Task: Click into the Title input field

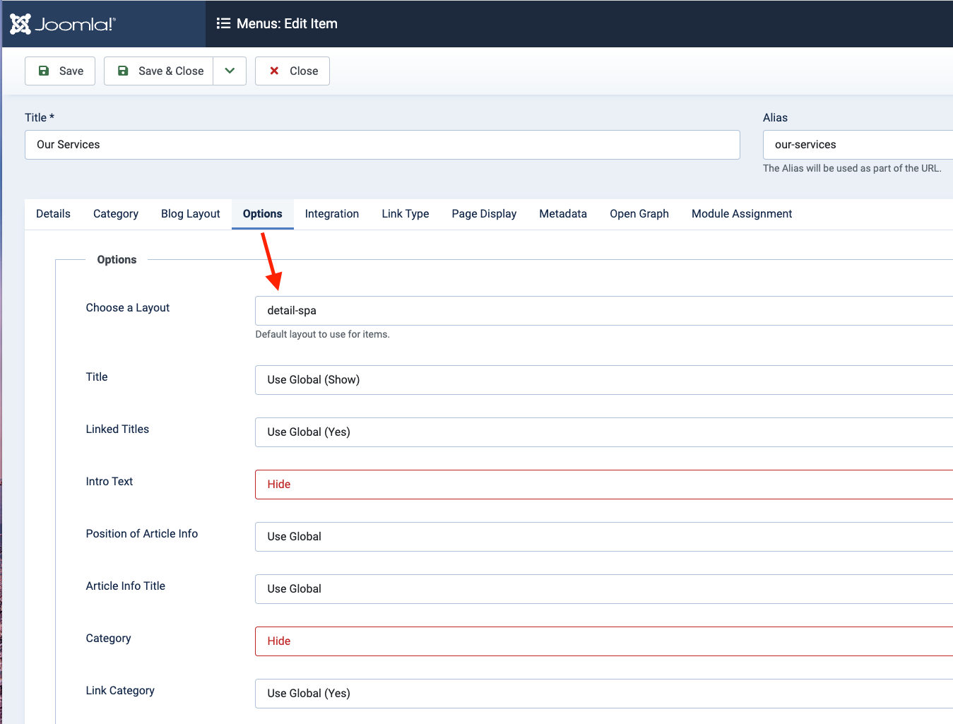Action: [381, 145]
